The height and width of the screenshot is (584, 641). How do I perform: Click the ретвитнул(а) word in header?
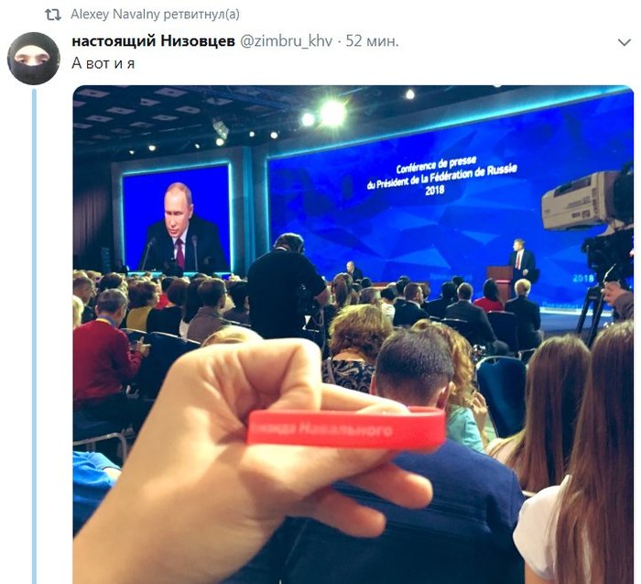(201, 15)
